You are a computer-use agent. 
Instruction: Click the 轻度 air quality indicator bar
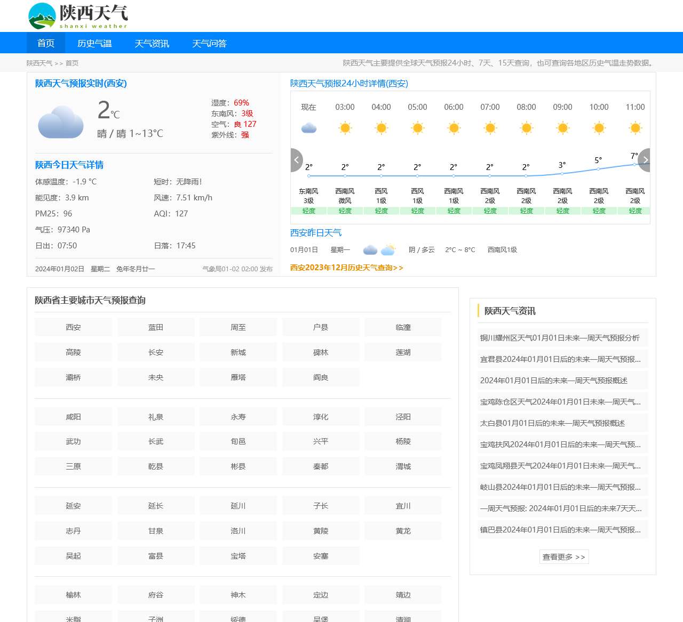coord(308,211)
